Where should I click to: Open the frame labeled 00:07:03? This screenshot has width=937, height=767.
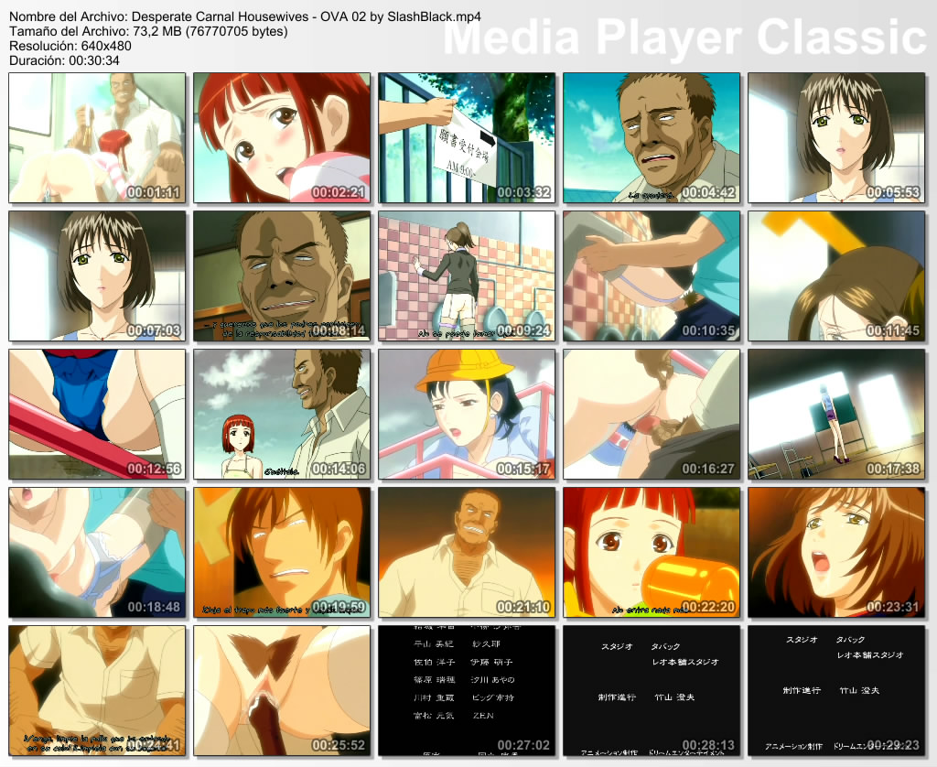click(x=97, y=276)
